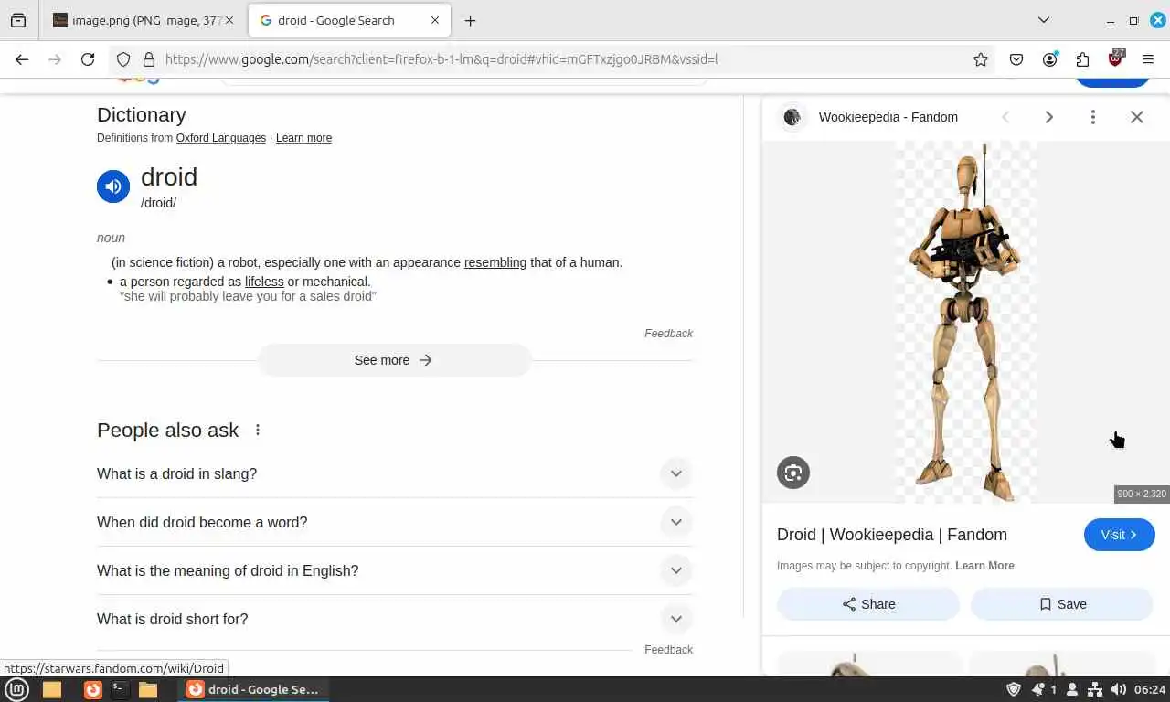Play the droid pronunciation audio

coord(113,186)
